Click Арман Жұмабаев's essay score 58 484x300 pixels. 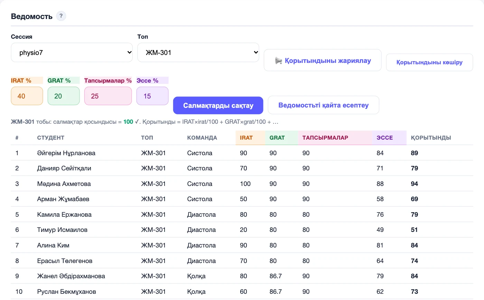click(x=380, y=199)
